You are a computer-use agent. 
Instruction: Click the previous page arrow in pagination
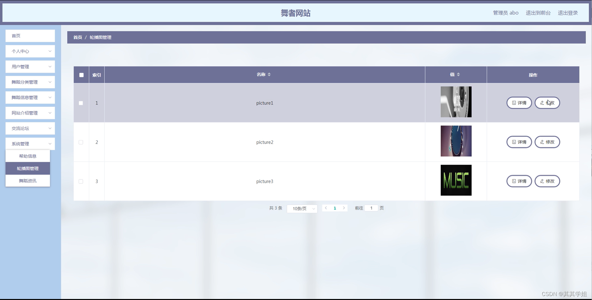pos(326,208)
